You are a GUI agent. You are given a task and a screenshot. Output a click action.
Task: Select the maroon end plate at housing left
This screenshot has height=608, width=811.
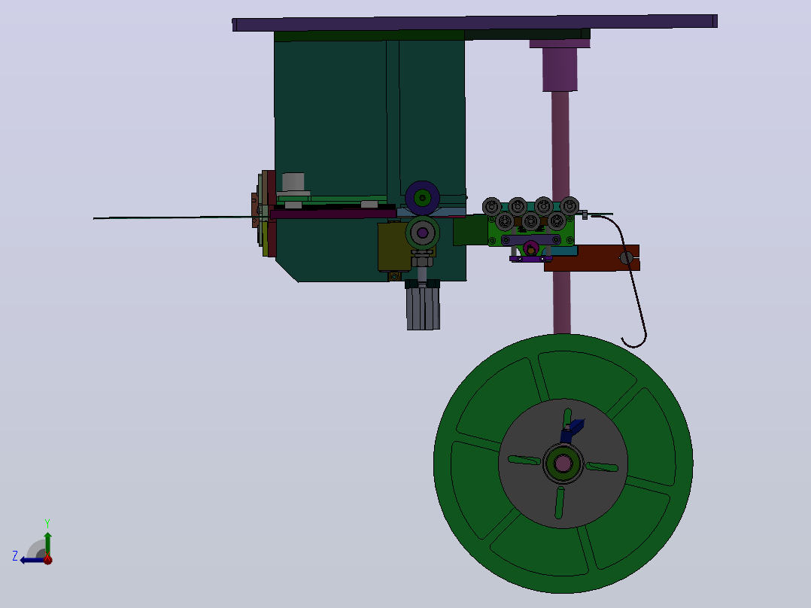click(x=272, y=214)
